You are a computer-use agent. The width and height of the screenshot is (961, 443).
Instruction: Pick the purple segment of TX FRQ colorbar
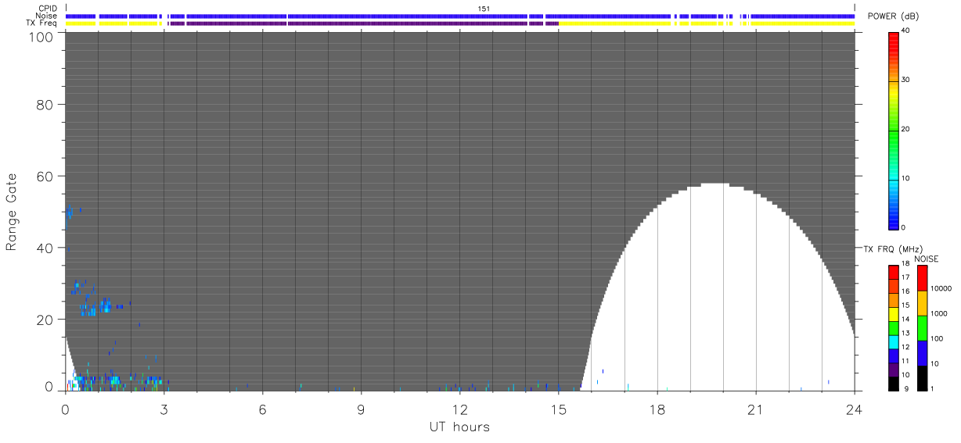pyautogui.click(x=893, y=369)
